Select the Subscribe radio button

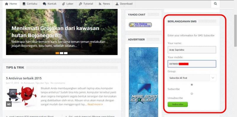pyautogui.click(x=192, y=85)
